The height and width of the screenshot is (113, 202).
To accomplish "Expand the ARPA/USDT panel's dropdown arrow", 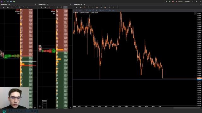I will click(x=70, y=4).
